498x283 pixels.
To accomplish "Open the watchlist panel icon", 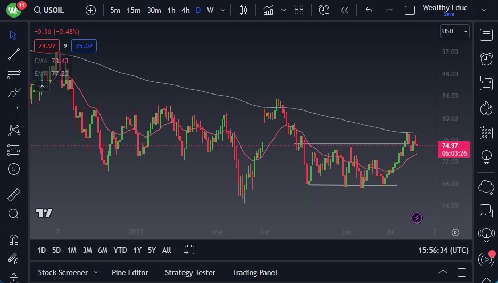I will pos(486,35).
